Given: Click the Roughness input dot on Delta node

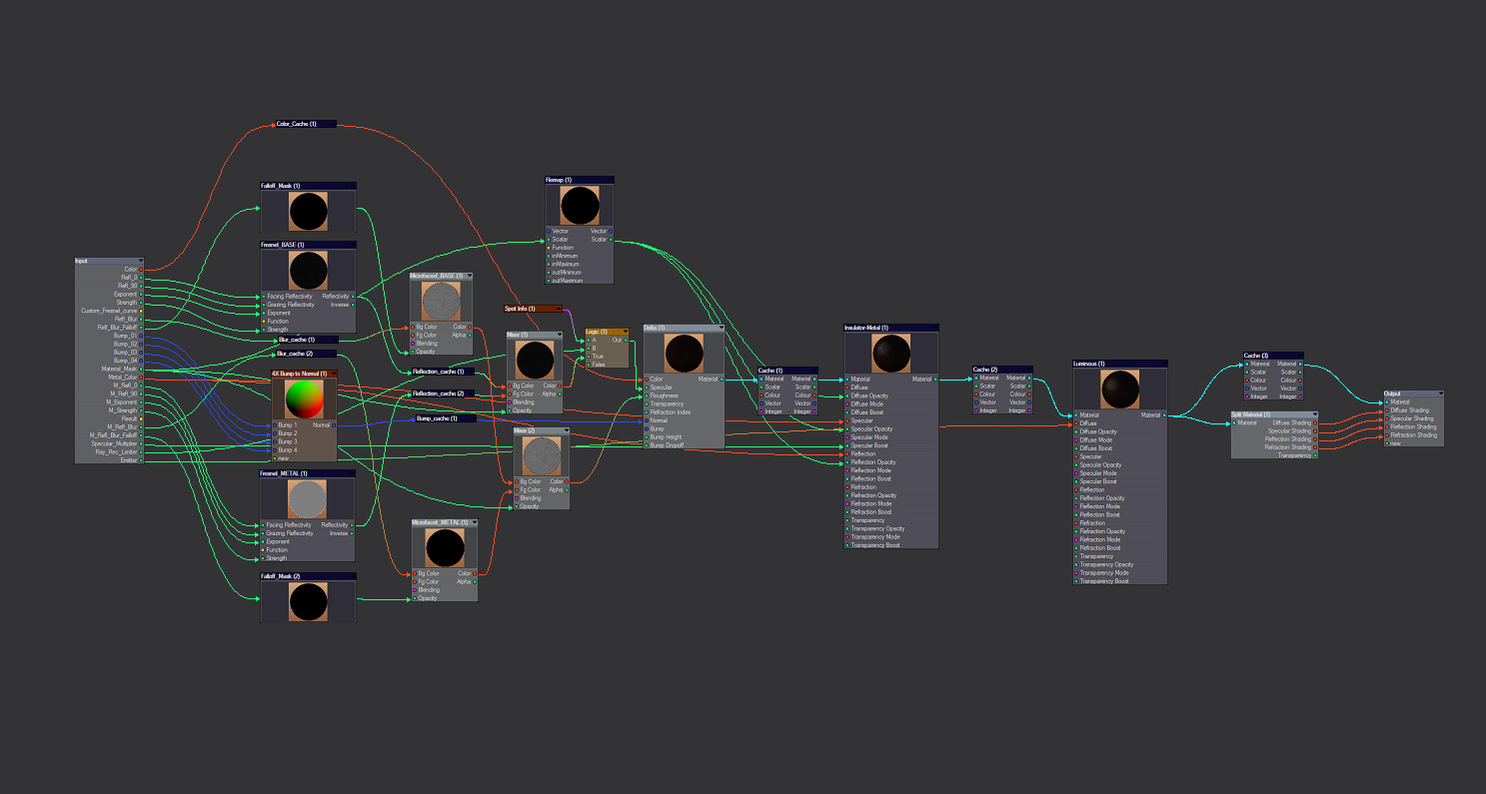Looking at the screenshot, I should click(x=647, y=396).
